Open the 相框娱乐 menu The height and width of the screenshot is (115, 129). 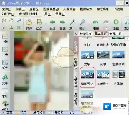[x=103, y=9]
